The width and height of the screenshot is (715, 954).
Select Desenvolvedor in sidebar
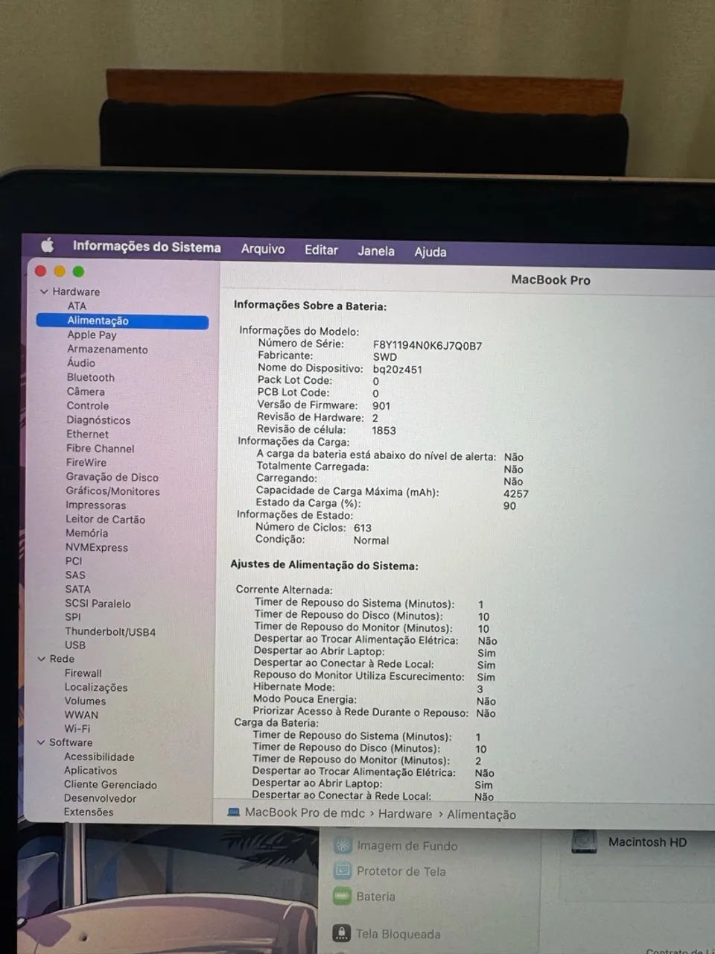100,798
